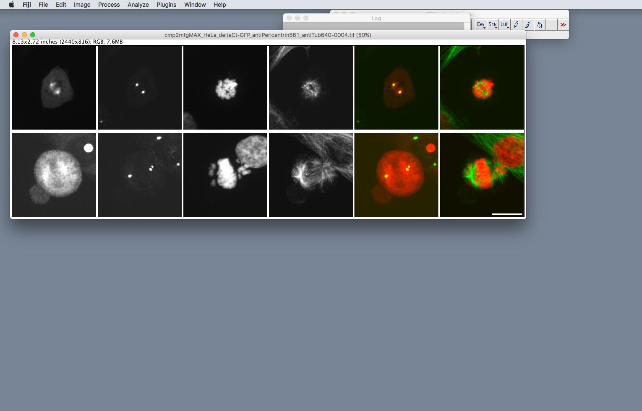Click the white scale bar in last panel
The width and height of the screenshot is (642, 411).
pyautogui.click(x=507, y=214)
